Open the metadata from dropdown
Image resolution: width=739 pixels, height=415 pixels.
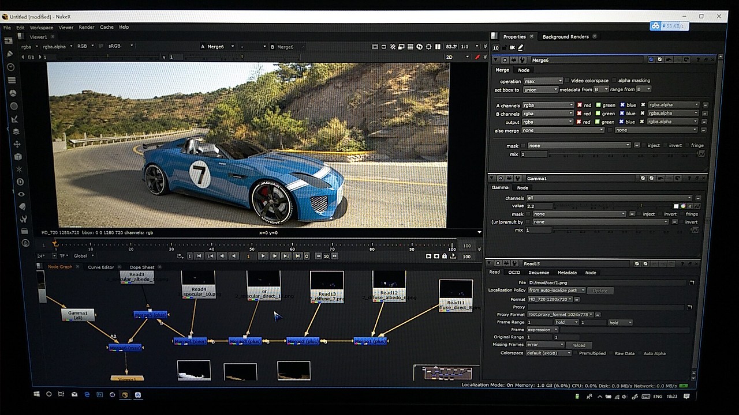(x=601, y=89)
